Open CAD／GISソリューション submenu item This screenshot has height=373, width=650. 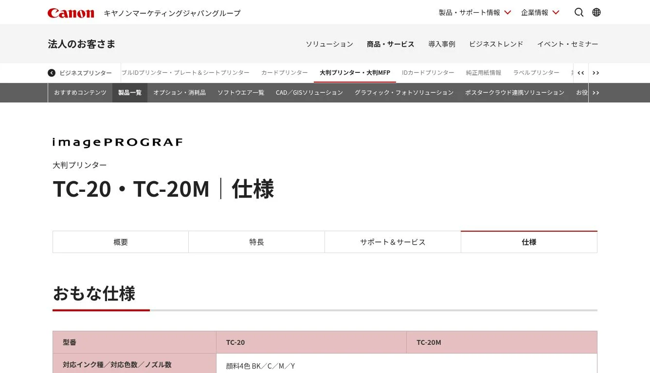309,93
